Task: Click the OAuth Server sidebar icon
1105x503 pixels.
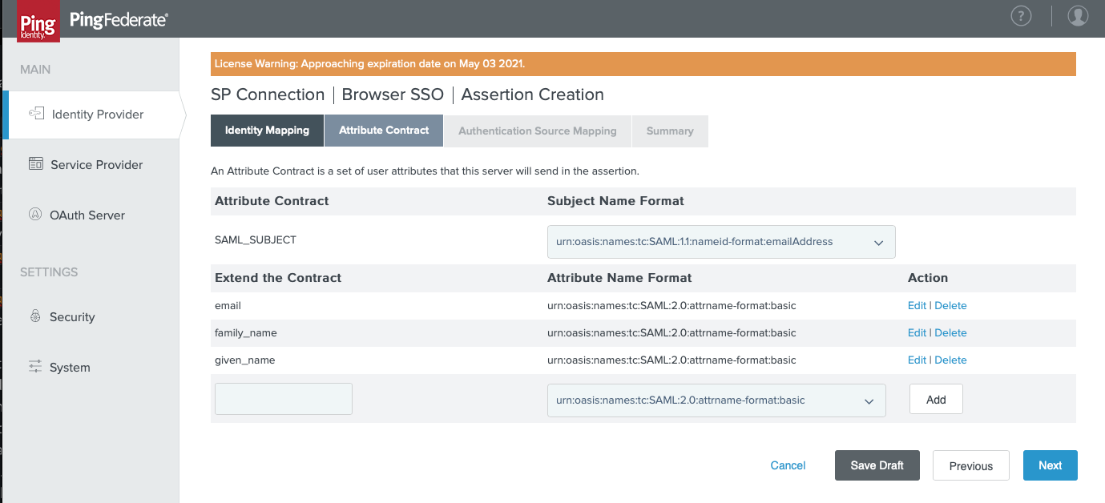Action: pos(35,214)
